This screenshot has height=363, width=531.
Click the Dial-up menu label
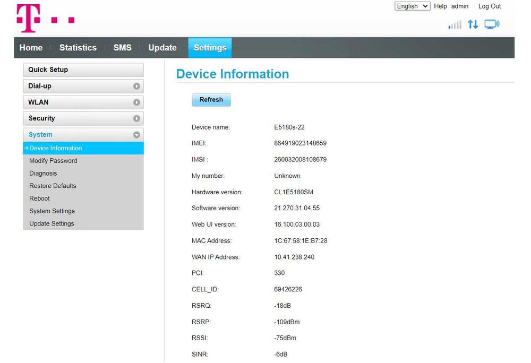40,86
